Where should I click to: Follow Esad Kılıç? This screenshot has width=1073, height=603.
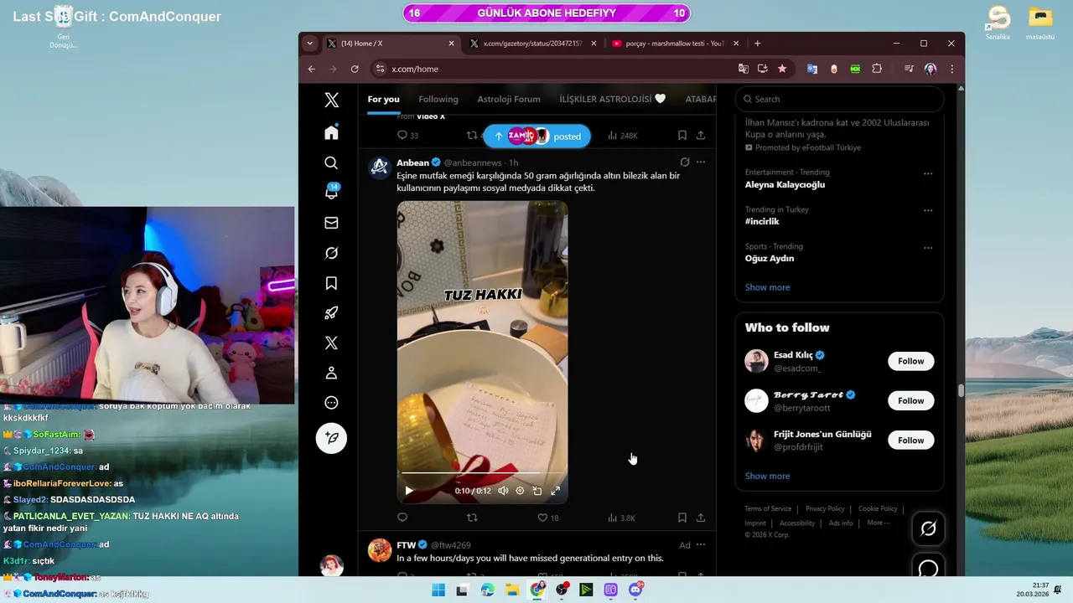[910, 361]
